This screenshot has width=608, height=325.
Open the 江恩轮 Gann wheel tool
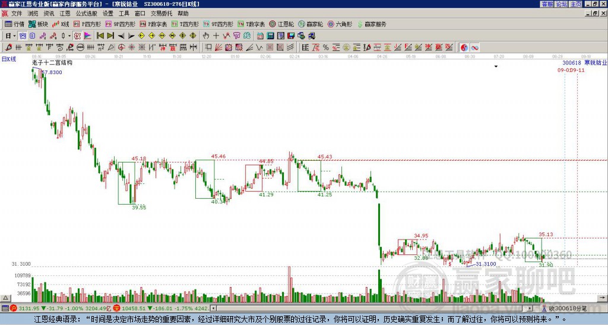click(285, 24)
